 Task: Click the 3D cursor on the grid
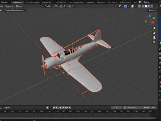coord(62,73)
